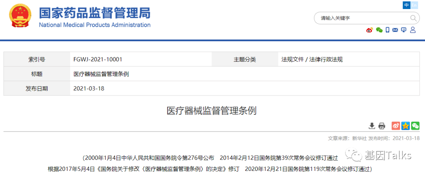Screen dimensions: 425x174
Task: Print the article with printer icon
Action: click(381, 126)
